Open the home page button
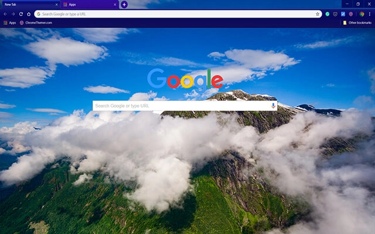375x234 pixels. [29, 14]
